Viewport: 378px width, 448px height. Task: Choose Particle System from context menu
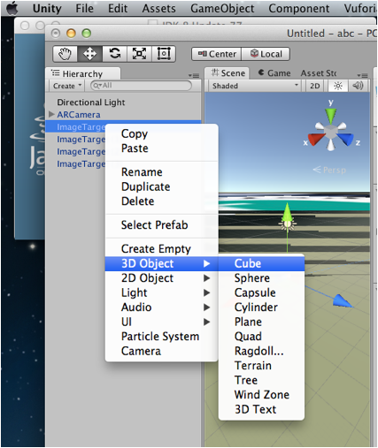162,337
